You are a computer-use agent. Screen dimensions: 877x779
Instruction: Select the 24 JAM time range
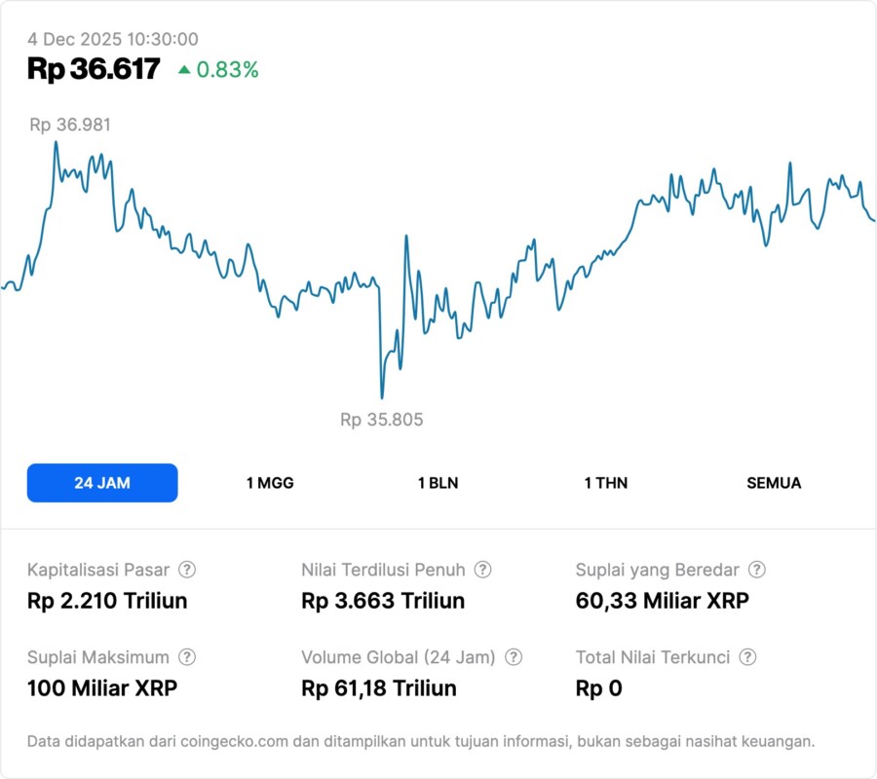(x=102, y=483)
